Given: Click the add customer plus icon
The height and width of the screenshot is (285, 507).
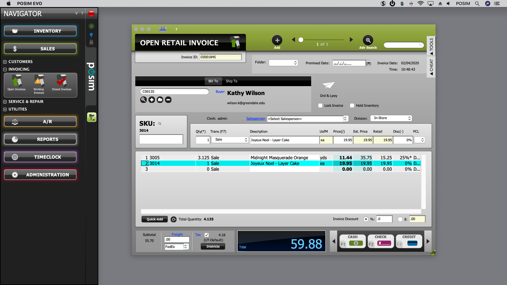Looking at the screenshot, I should 151,99.
